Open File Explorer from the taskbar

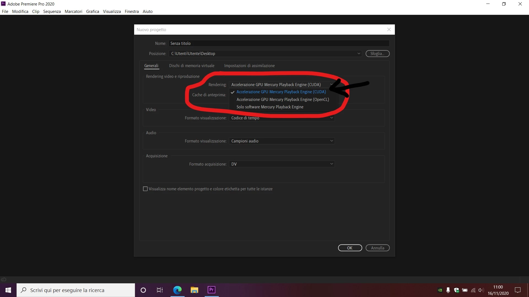point(195,290)
